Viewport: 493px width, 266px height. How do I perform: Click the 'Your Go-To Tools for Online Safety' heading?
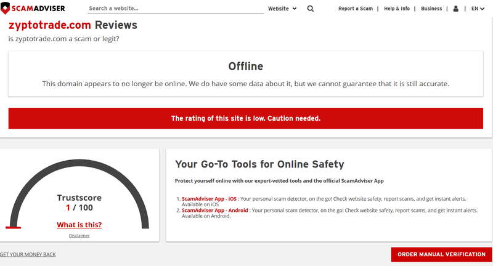click(259, 164)
